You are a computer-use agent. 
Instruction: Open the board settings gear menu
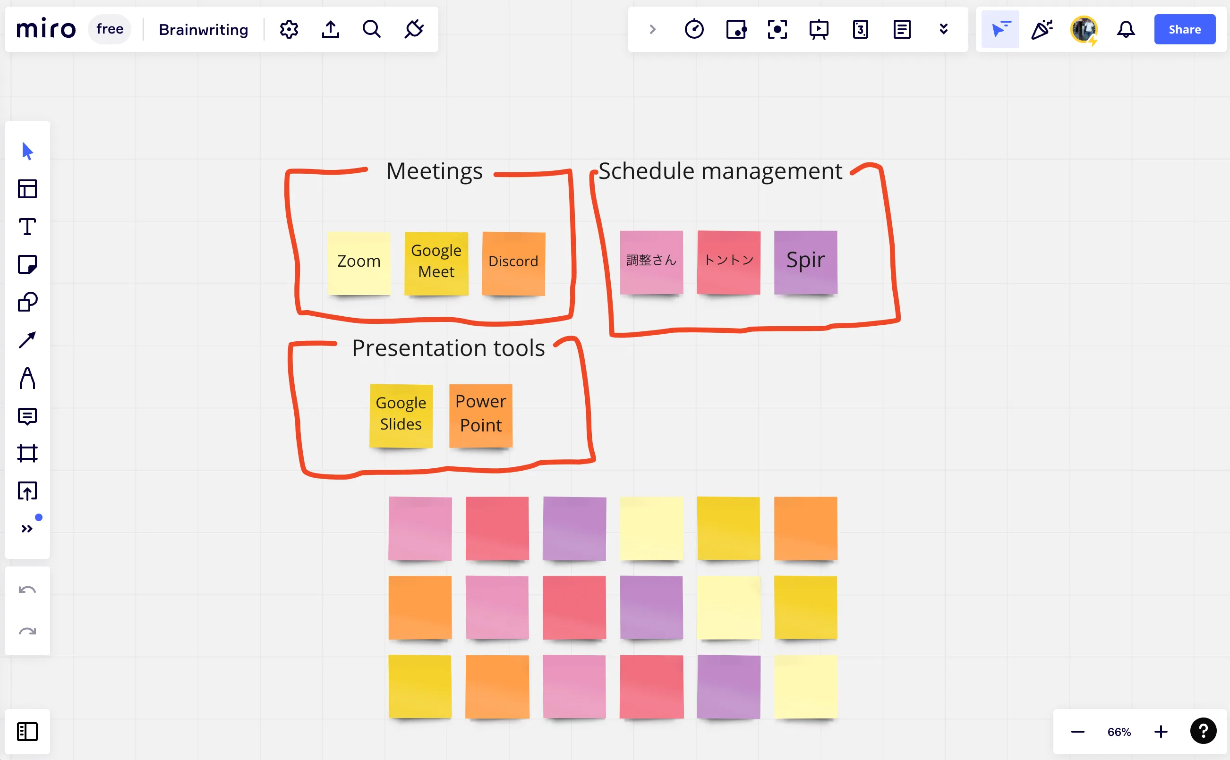289,29
